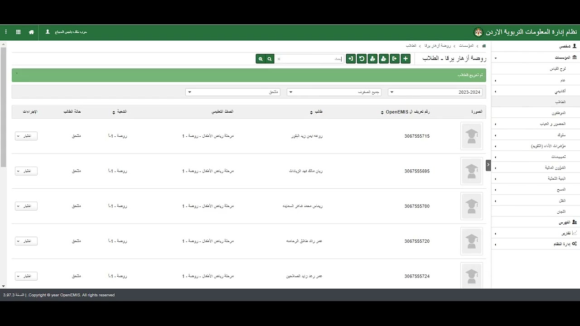Sort by the الشعبة column header
Image resolution: width=580 pixels, height=326 pixels.
coord(120,112)
